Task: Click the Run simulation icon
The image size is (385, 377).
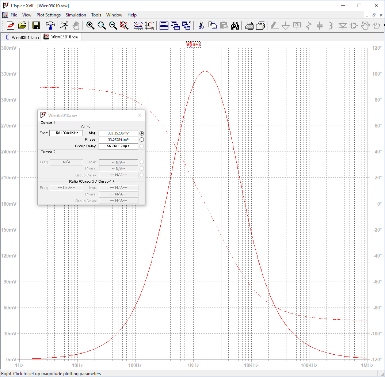Action: (x=64, y=26)
